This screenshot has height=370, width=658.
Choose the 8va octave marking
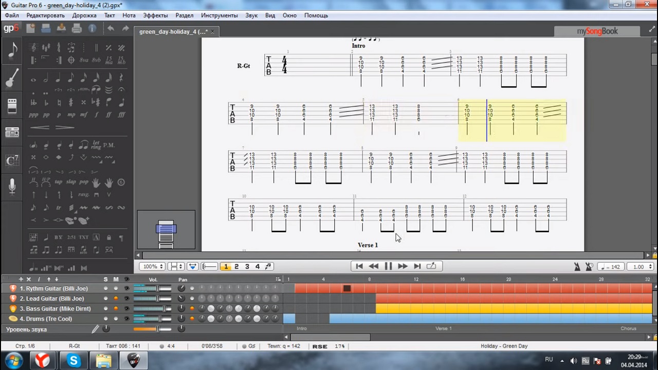(84, 61)
